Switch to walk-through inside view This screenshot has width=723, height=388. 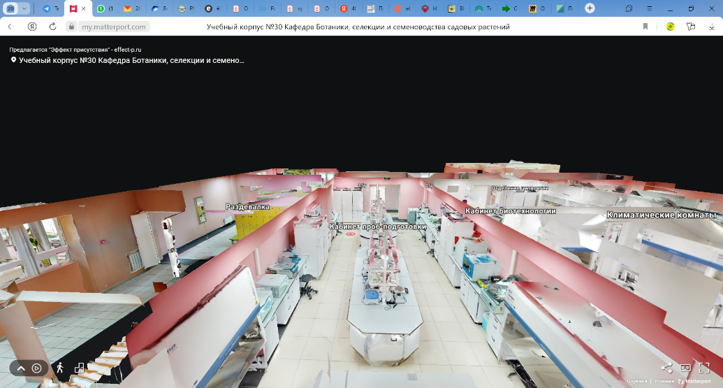pyautogui.click(x=59, y=368)
